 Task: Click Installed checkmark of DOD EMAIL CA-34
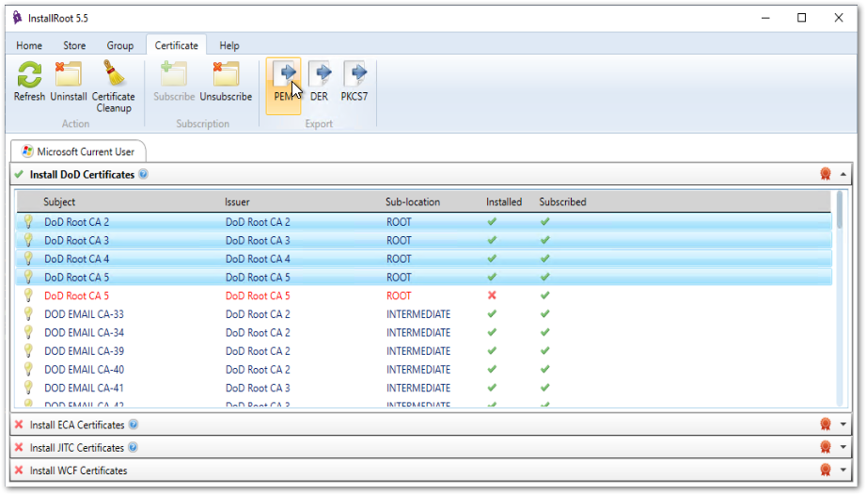tap(492, 332)
